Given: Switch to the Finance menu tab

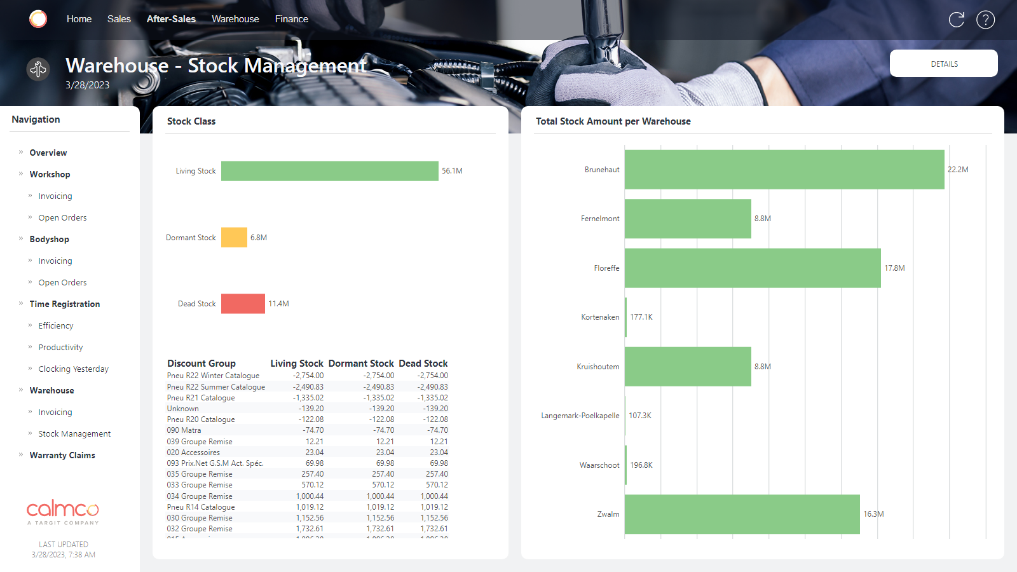Looking at the screenshot, I should 291,19.
